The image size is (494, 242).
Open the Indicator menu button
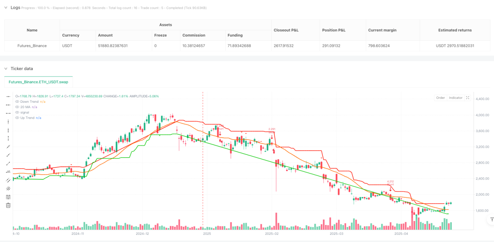pyautogui.click(x=456, y=98)
